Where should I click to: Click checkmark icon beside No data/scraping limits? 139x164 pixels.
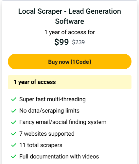coord(14,111)
